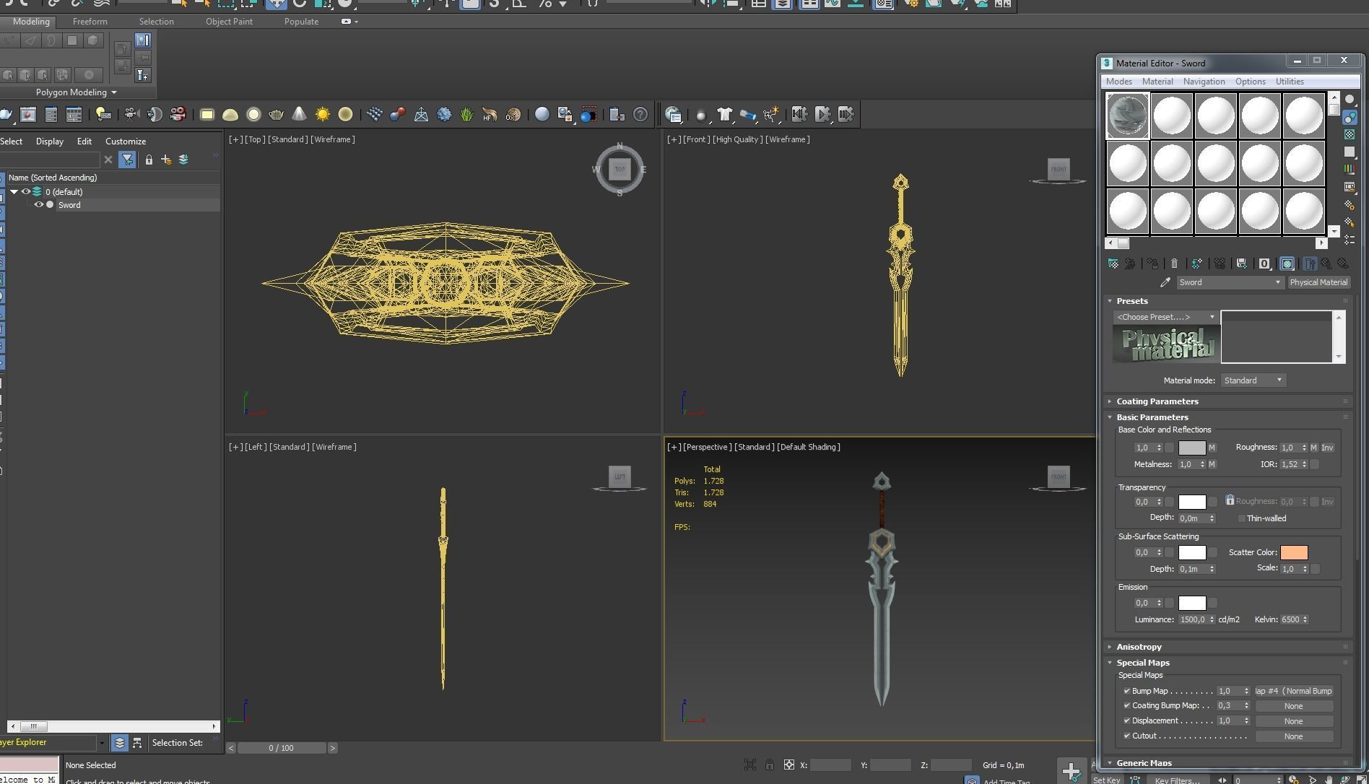Open the Modes menu in Material Editor

(x=1118, y=82)
